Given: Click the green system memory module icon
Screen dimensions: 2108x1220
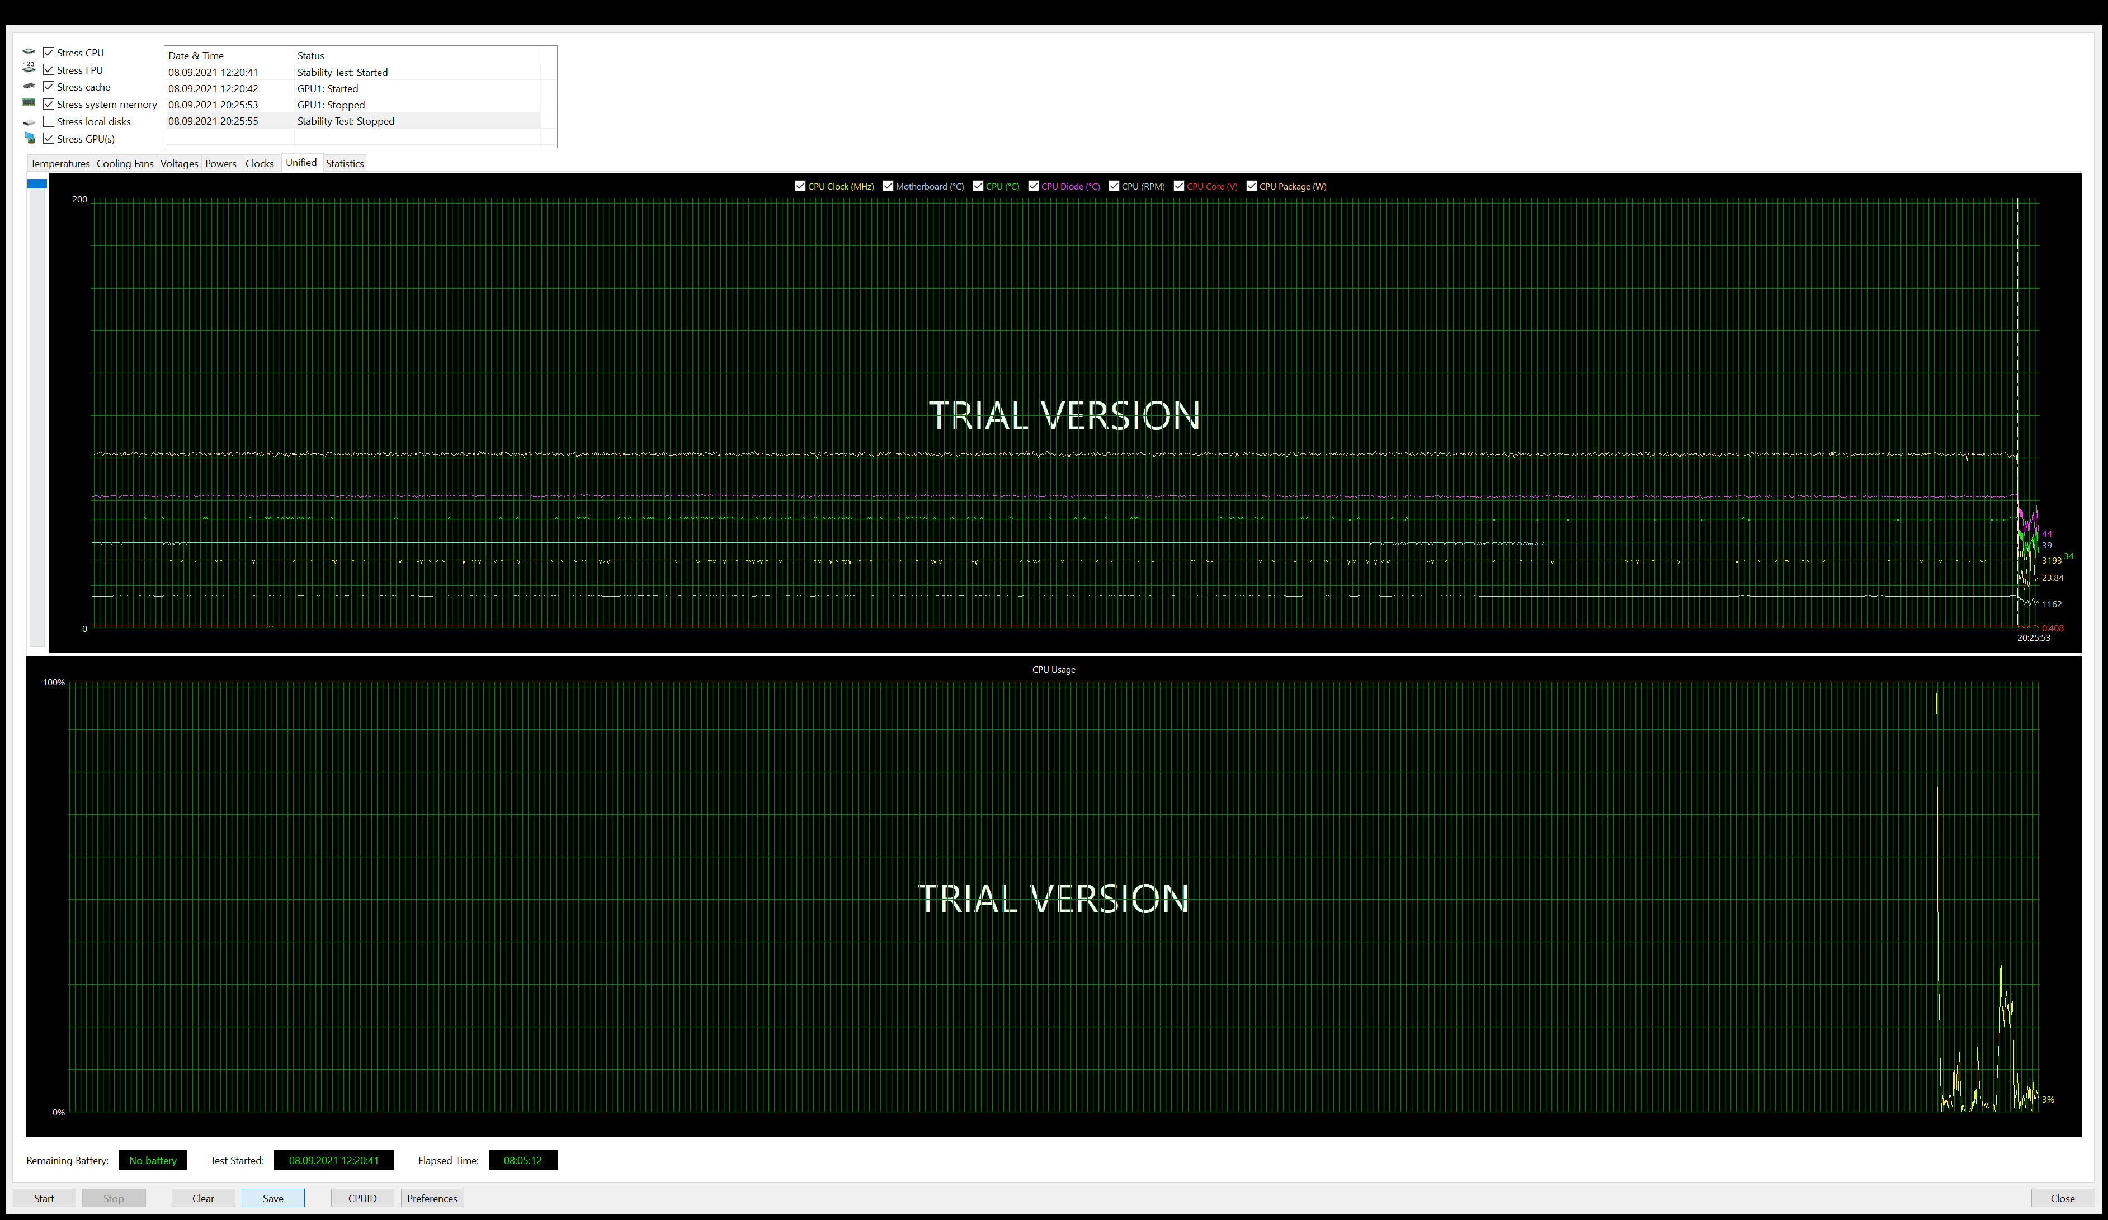Looking at the screenshot, I should tap(29, 103).
